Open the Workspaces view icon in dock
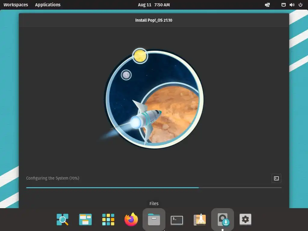Image resolution: width=308 pixels, height=231 pixels. pyautogui.click(x=85, y=219)
